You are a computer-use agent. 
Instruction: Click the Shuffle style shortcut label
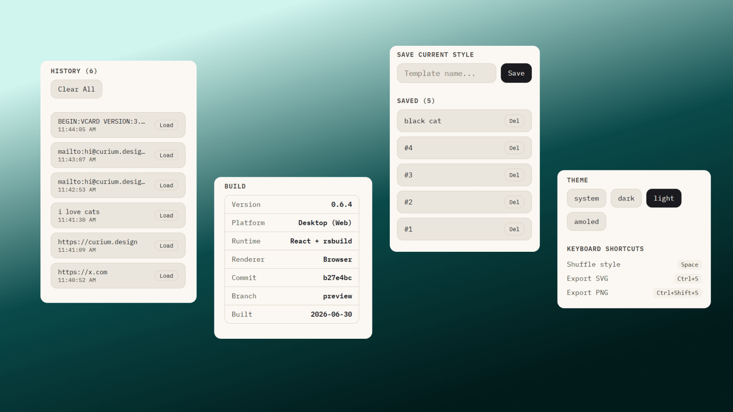pyautogui.click(x=594, y=265)
